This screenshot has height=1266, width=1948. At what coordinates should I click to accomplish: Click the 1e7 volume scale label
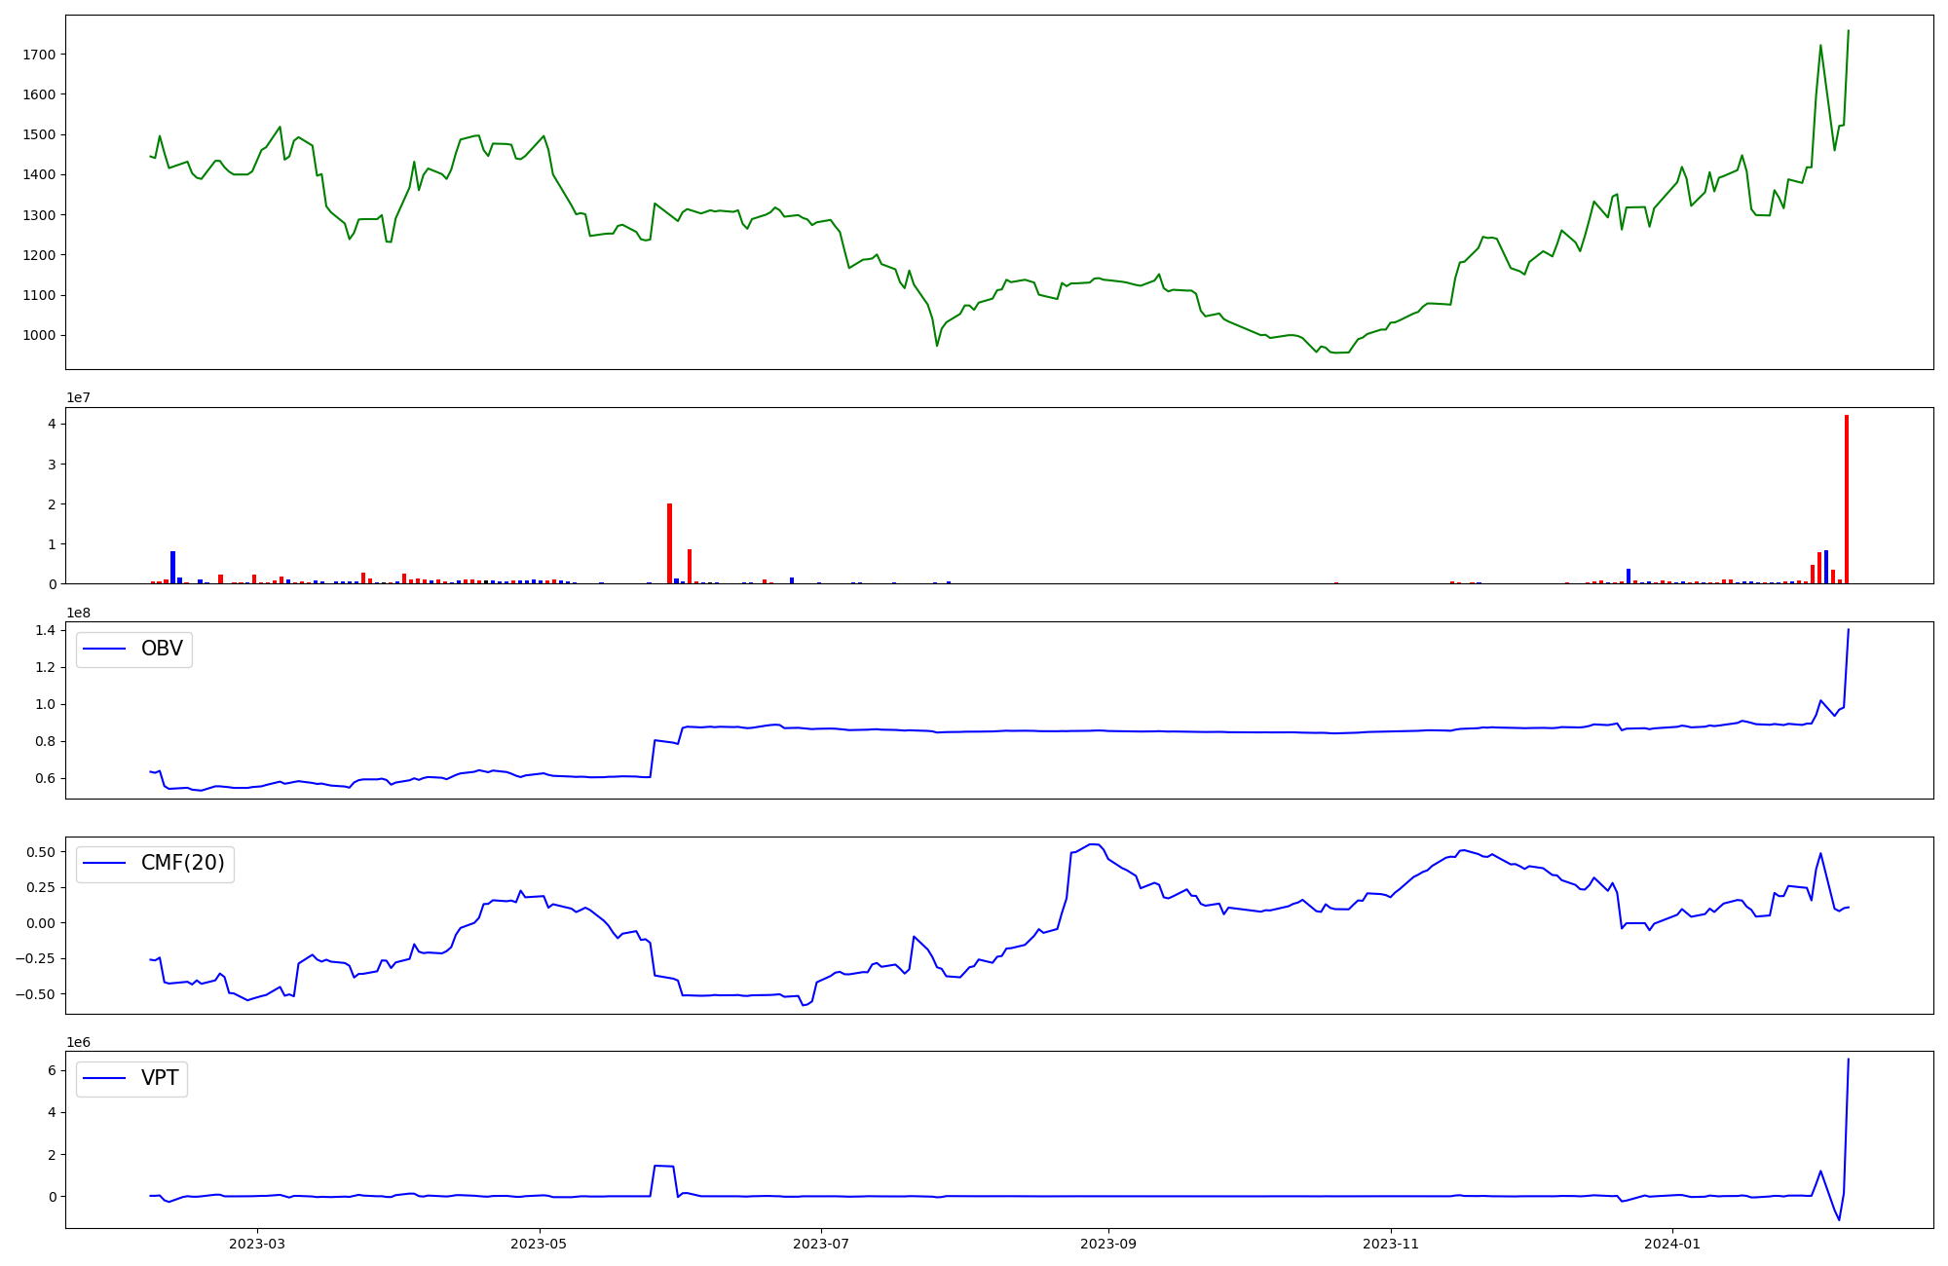(79, 397)
